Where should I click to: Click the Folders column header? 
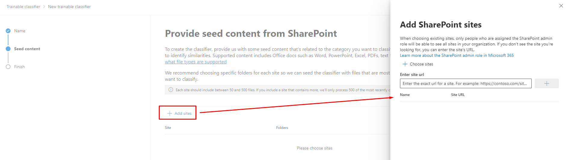pyautogui.click(x=282, y=128)
